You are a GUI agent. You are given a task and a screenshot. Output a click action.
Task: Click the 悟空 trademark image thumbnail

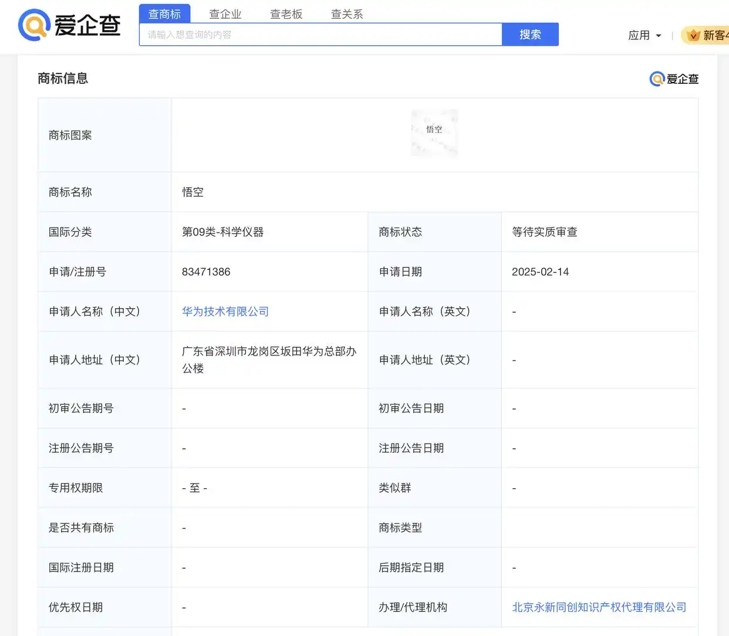pyautogui.click(x=434, y=133)
